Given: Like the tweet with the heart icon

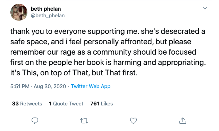Looking at the screenshot, I should point(133,121).
